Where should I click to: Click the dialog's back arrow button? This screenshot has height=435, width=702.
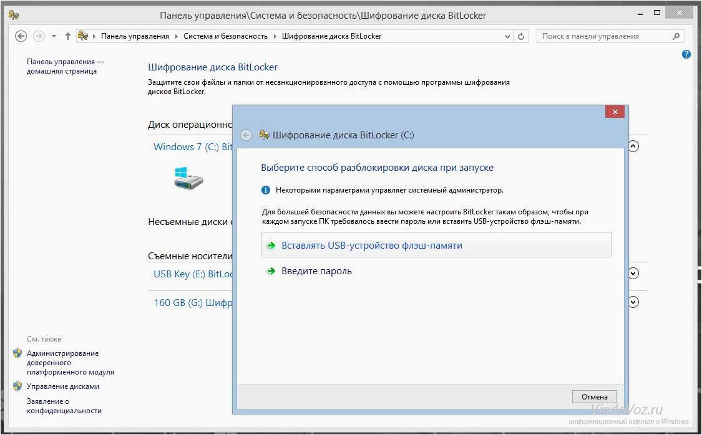point(246,135)
